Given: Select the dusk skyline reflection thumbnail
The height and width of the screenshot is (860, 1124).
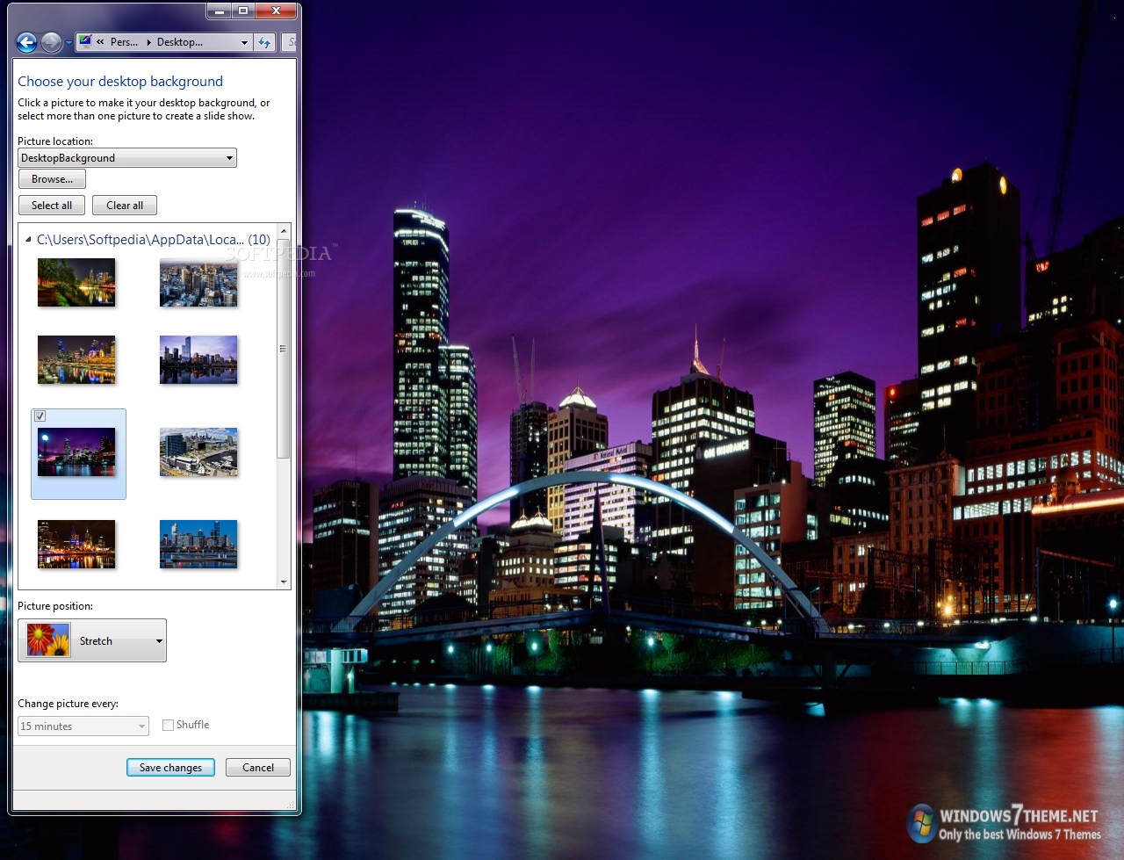Looking at the screenshot, I should pos(198,359).
